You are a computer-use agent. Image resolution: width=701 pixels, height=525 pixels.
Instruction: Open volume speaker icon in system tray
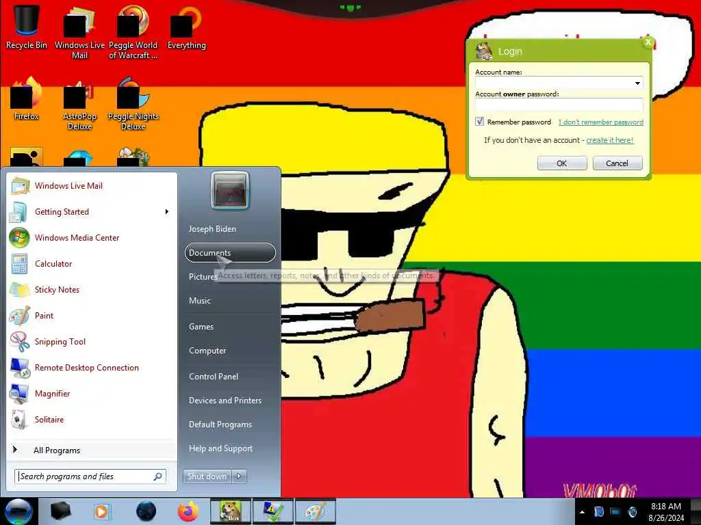click(x=632, y=511)
